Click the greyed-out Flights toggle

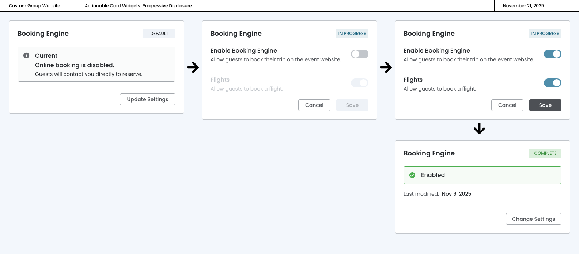(359, 83)
